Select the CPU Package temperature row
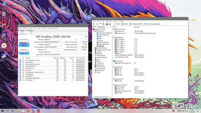 click(x=126, y=39)
